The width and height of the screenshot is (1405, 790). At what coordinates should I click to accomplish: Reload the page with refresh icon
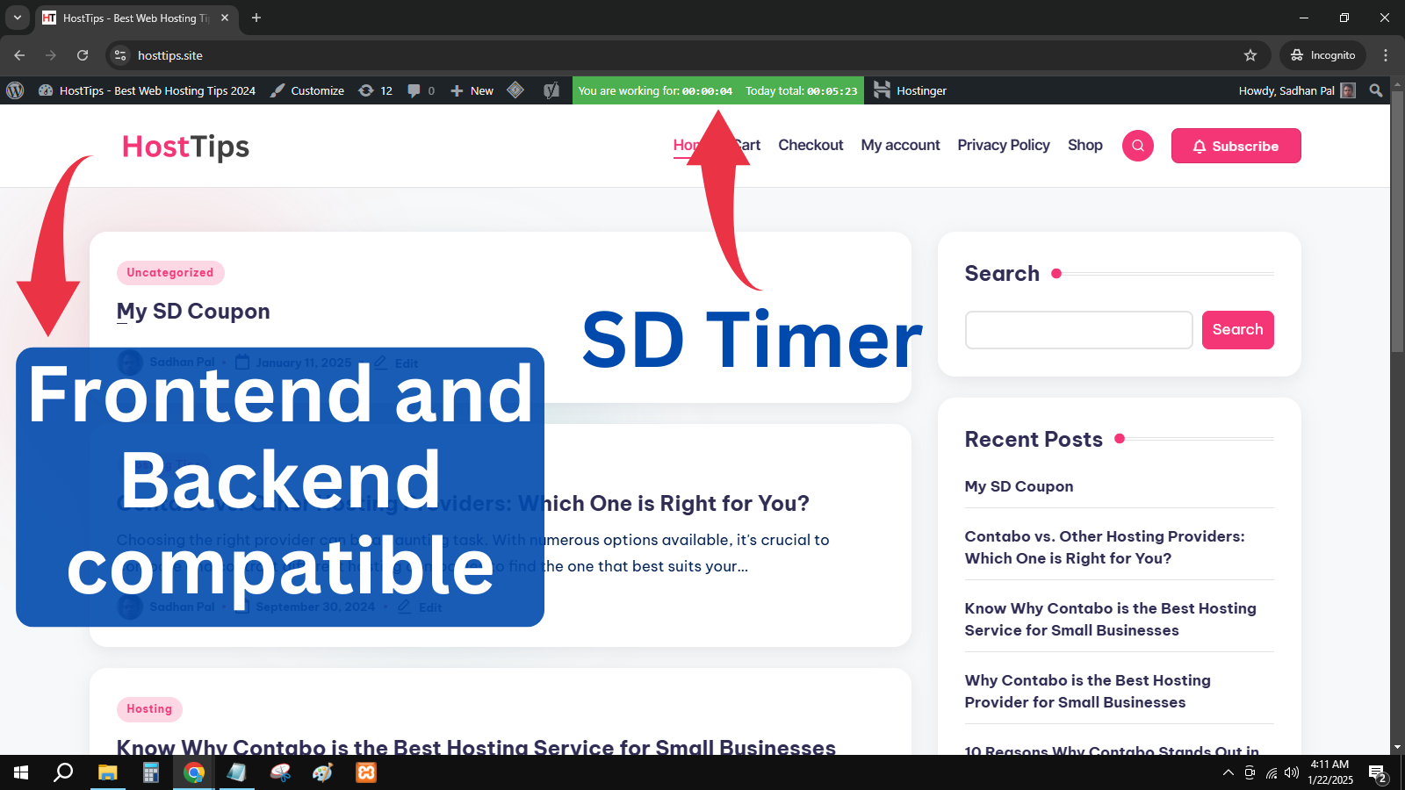pyautogui.click(x=83, y=55)
